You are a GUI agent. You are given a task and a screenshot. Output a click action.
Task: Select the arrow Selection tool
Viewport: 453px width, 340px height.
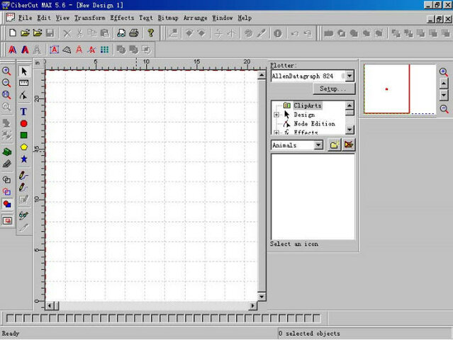24,71
